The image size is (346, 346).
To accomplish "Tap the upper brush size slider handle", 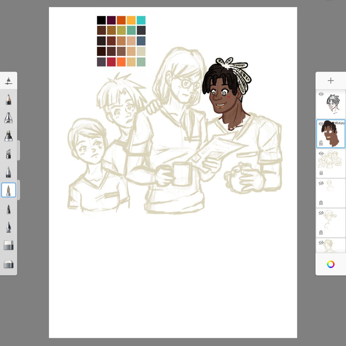I will (19, 150).
